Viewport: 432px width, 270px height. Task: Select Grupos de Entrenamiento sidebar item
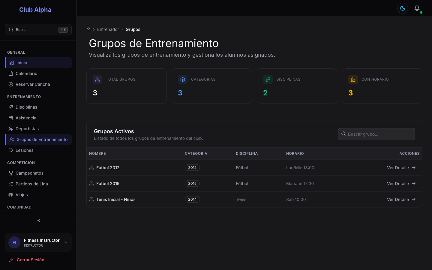38,139
